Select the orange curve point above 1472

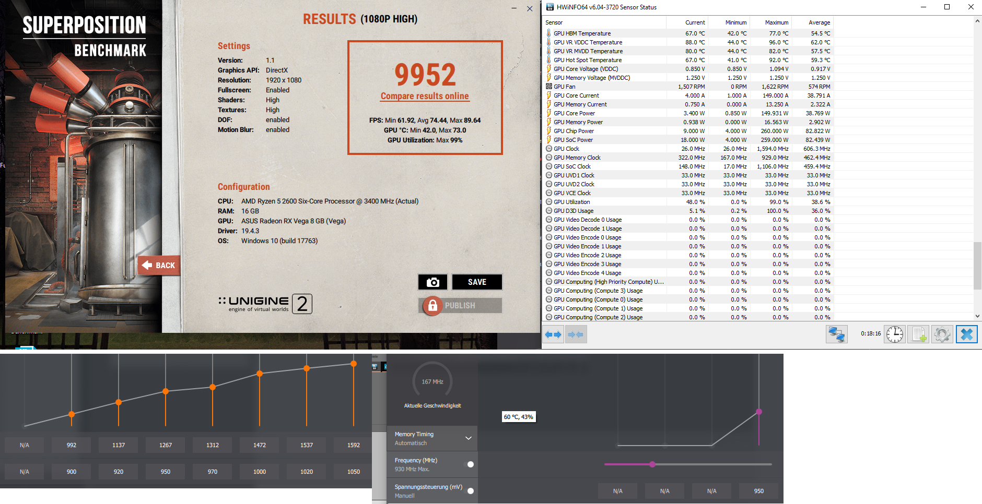(260, 374)
